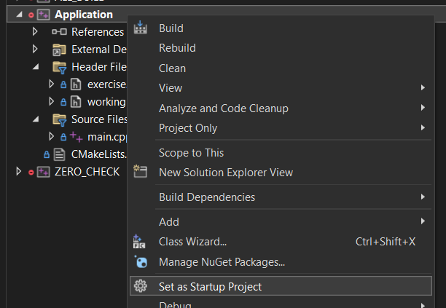Screen dimensions: 446x308
Task: Click the ZERO_CHECK project icon
Action: point(44,172)
